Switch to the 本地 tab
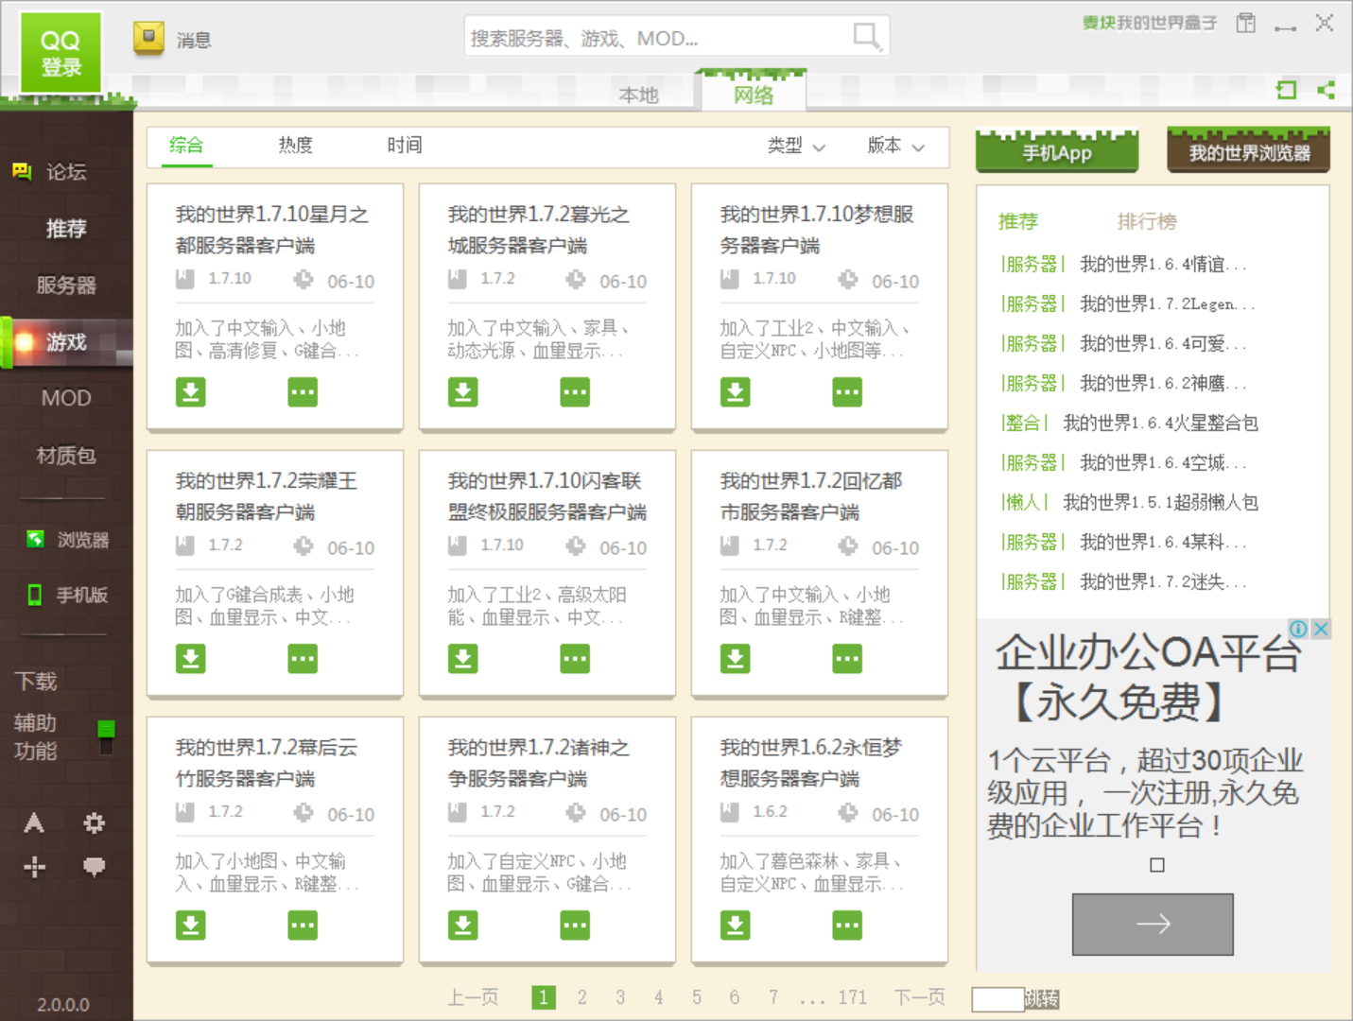Image resolution: width=1353 pixels, height=1021 pixels. coord(638,95)
